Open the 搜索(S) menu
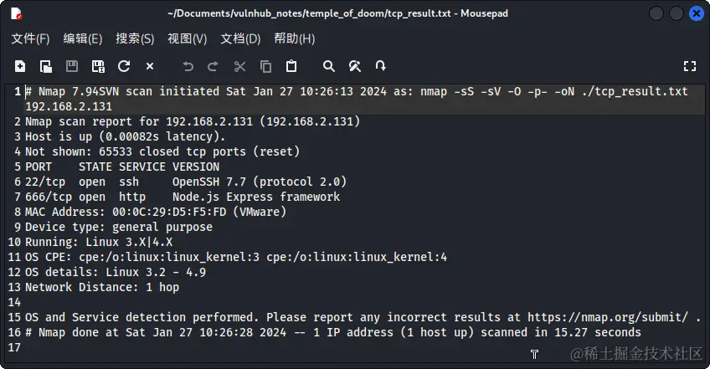Viewport: 710px width, 369px height. point(135,38)
